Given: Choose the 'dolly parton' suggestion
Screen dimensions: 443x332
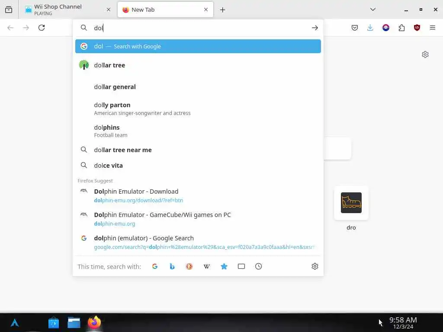Looking at the screenshot, I should tap(198, 109).
